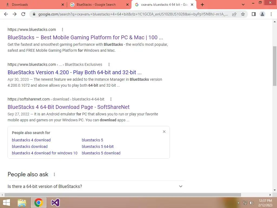Search bluestacks 4 download for windows 10

pyautogui.click(x=45, y=153)
